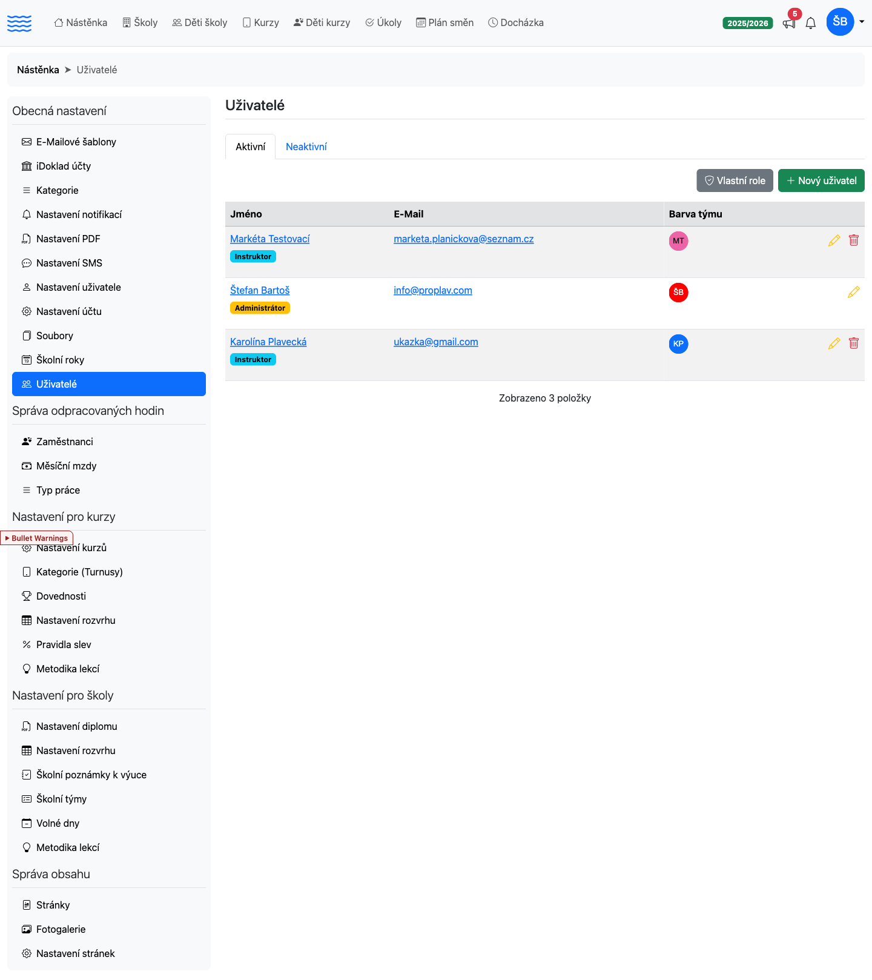
Task: Click email ukazka@gmail.com
Action: 436,342
